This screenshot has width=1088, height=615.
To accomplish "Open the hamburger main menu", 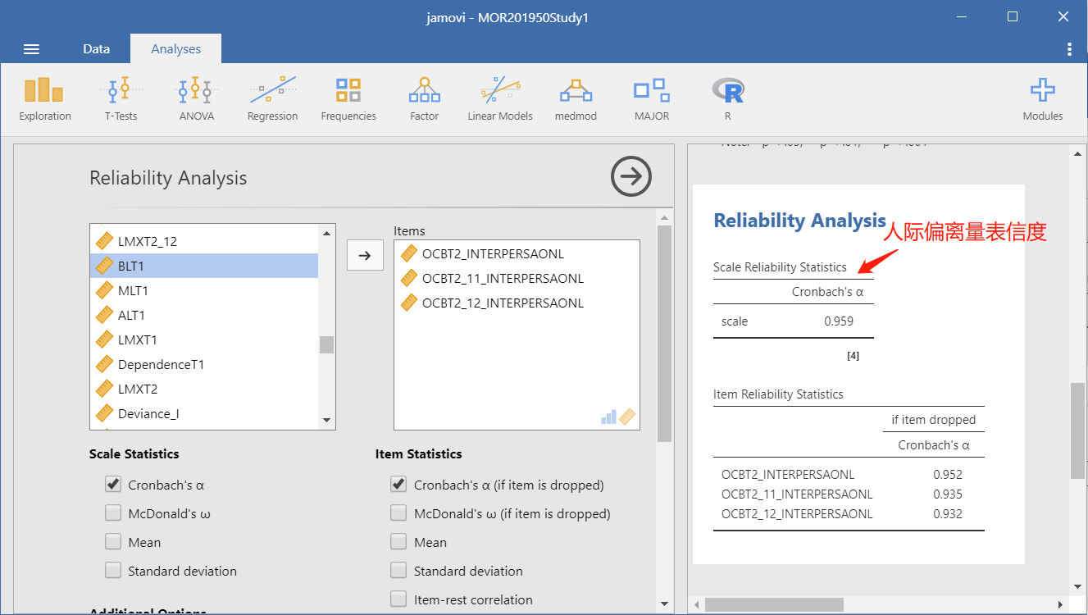I will [32, 49].
